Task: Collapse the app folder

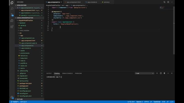Action: point(19,35)
